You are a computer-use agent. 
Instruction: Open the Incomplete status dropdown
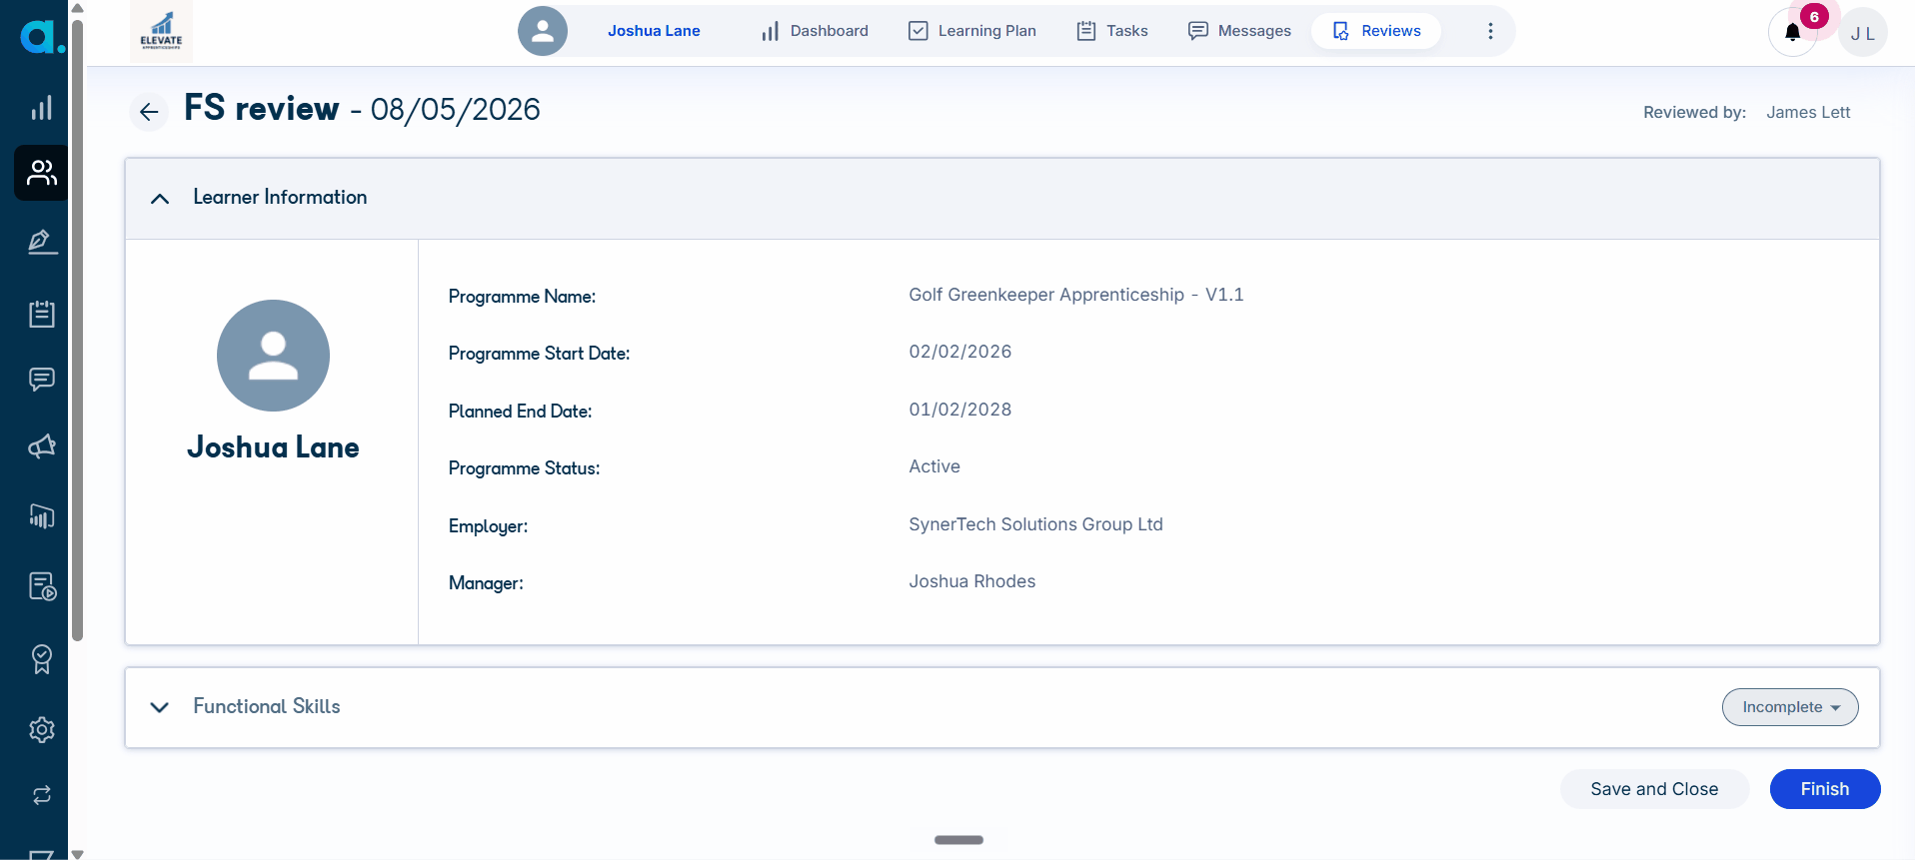coord(1790,707)
